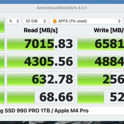Click the SSD 990 PRO 1TB comment field

(x=62, y=111)
